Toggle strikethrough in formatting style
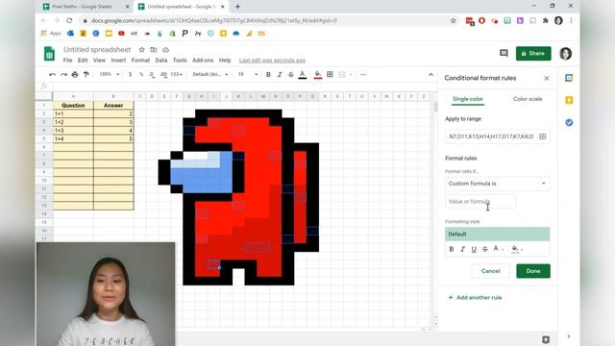The image size is (615, 346). point(485,249)
